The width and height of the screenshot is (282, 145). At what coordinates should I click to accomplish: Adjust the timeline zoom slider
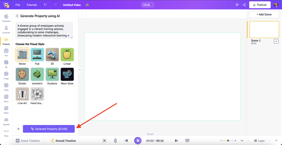[228, 141]
